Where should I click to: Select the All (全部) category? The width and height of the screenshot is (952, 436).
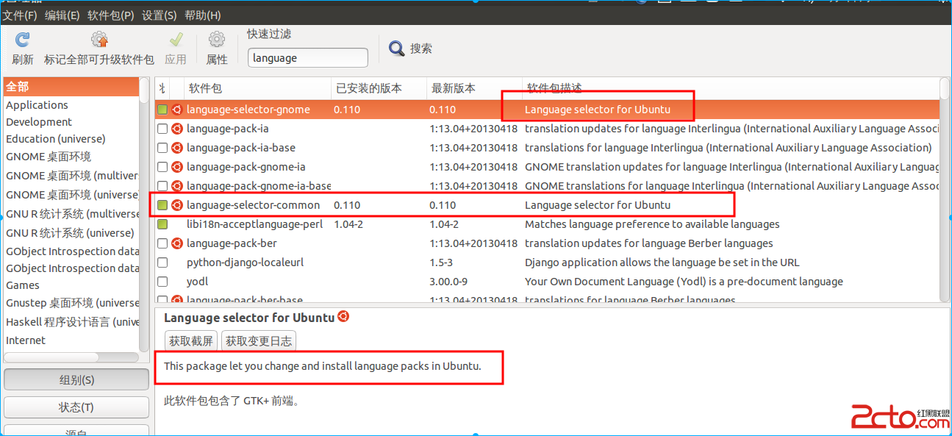coord(71,87)
